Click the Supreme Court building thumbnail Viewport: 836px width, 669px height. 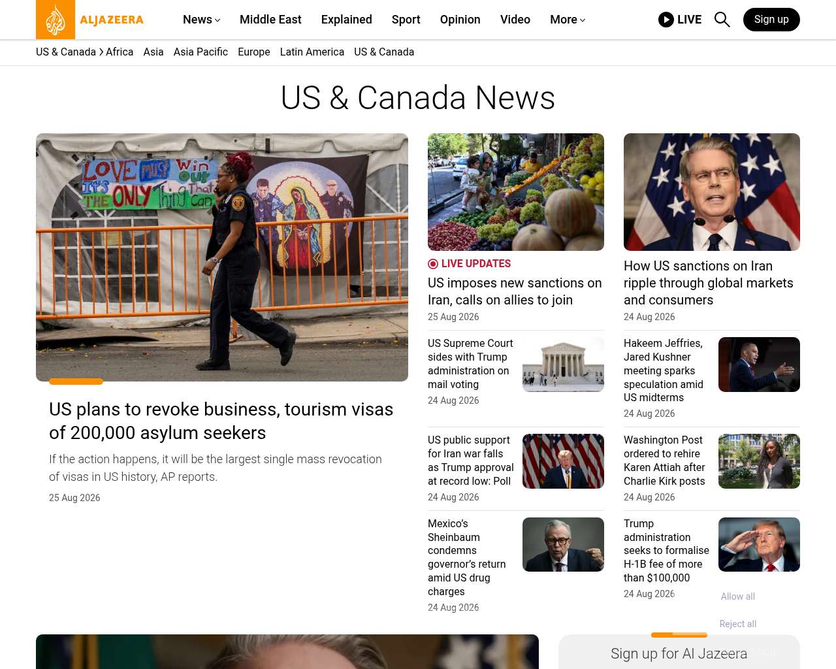tap(563, 365)
